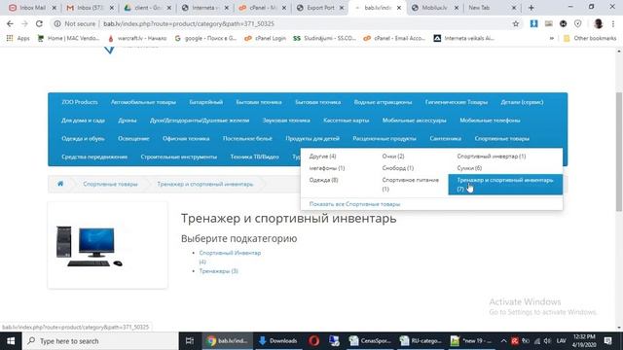Switch to the client Google Drive tab
The image size is (623, 350).
(147, 8)
